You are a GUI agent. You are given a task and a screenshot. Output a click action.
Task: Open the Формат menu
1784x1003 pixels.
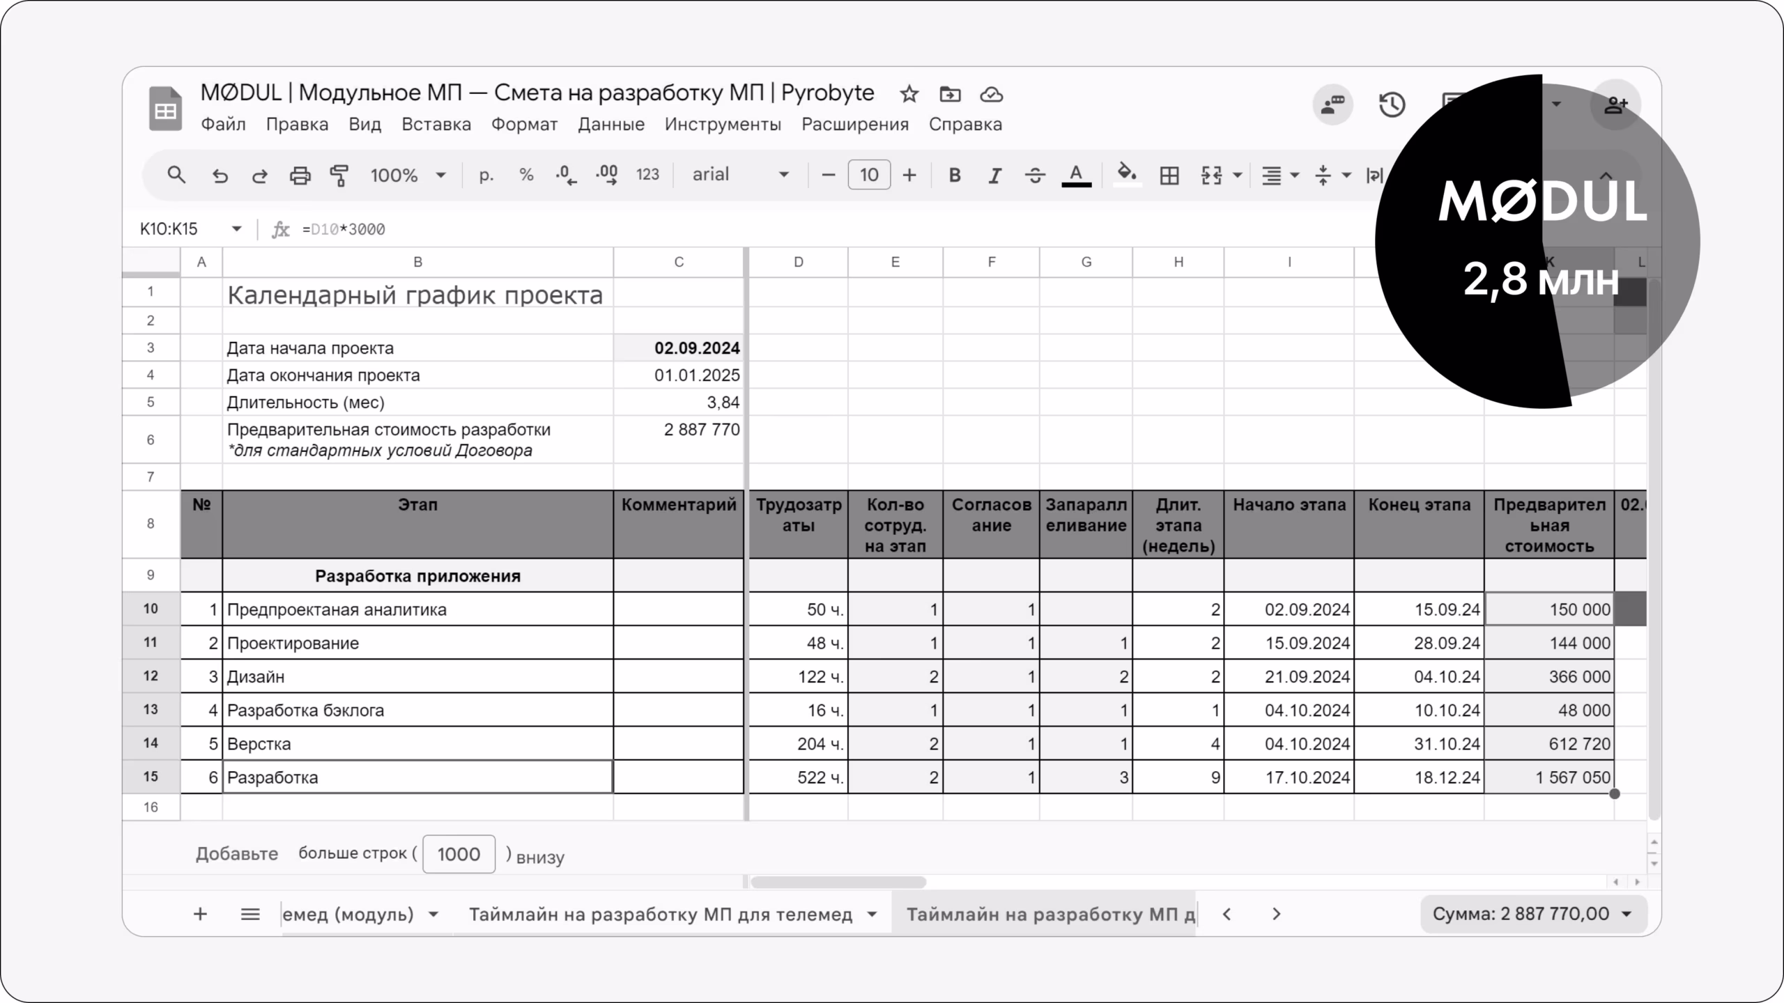[524, 125]
